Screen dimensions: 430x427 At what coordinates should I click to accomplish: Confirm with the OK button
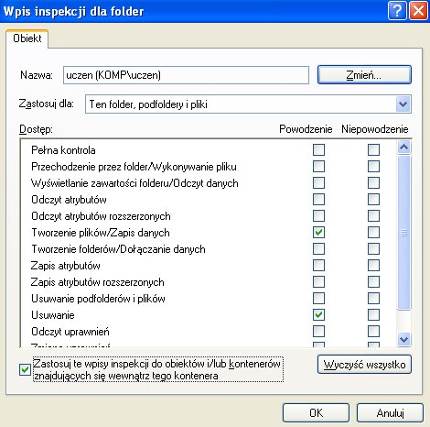pyautogui.click(x=316, y=413)
